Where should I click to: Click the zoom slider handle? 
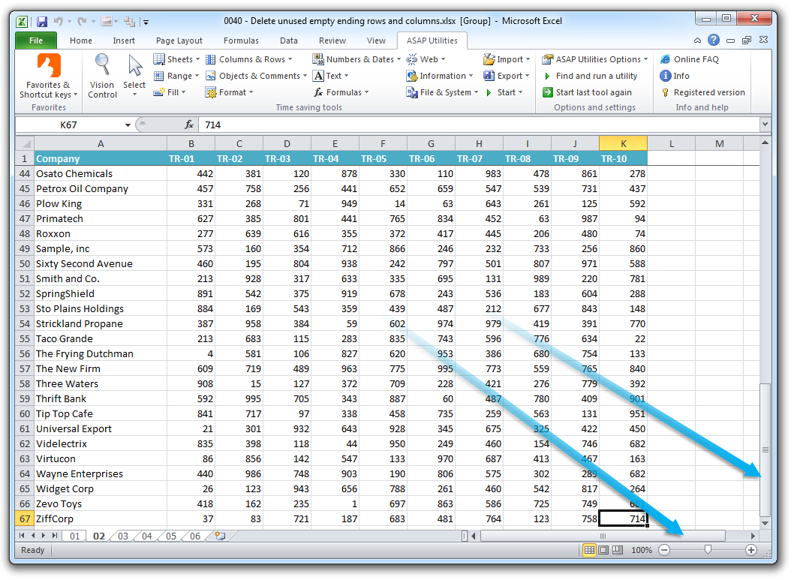(708, 550)
